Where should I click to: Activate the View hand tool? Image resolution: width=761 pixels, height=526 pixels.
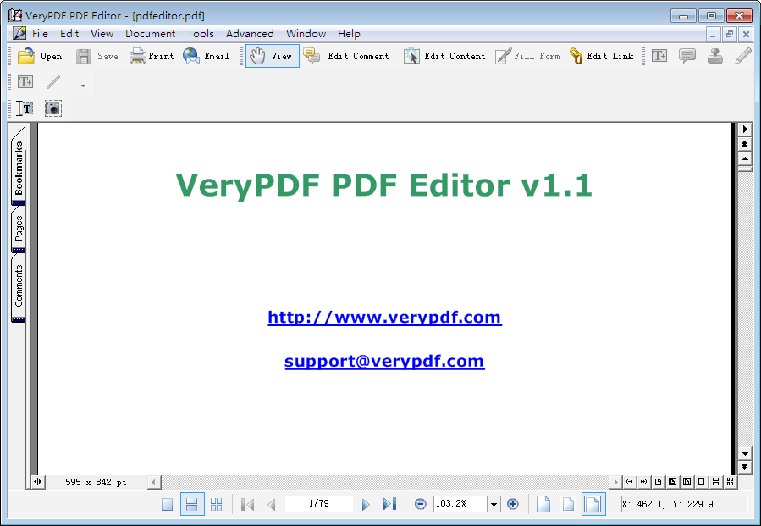click(272, 57)
